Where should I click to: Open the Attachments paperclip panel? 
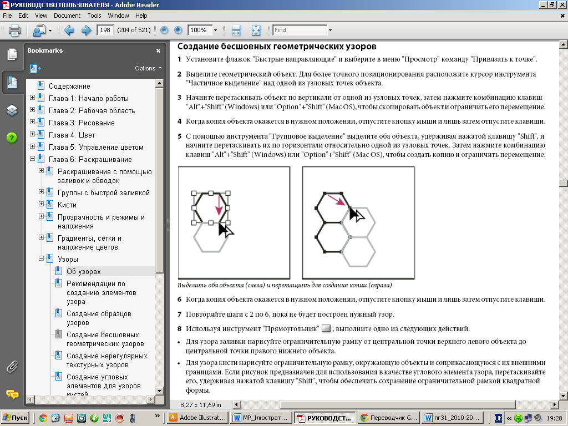[x=12, y=367]
